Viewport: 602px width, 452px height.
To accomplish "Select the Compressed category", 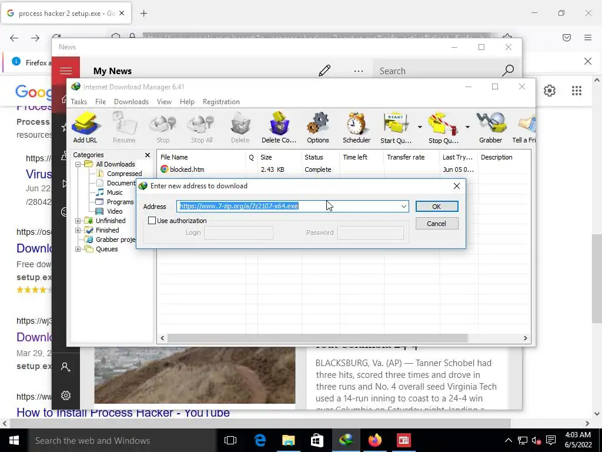I will tap(125, 174).
